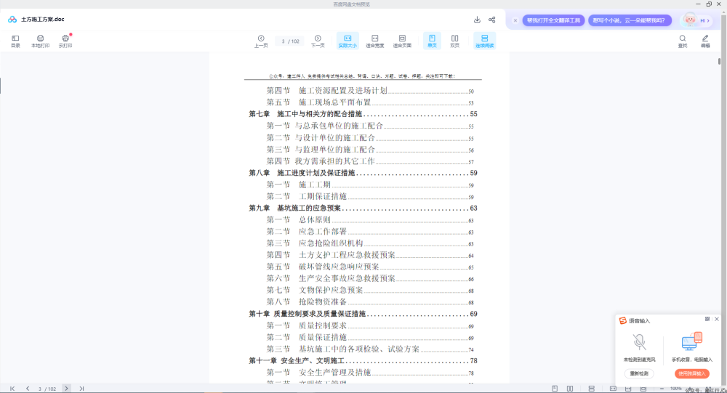The image size is (727, 393).
Task: Click 抢险物资准备 line
Action: click(370, 302)
